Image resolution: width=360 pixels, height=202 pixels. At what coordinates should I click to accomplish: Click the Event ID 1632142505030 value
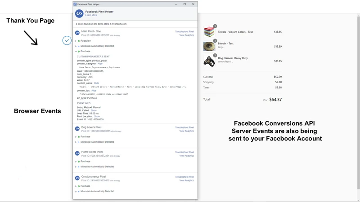95,119
